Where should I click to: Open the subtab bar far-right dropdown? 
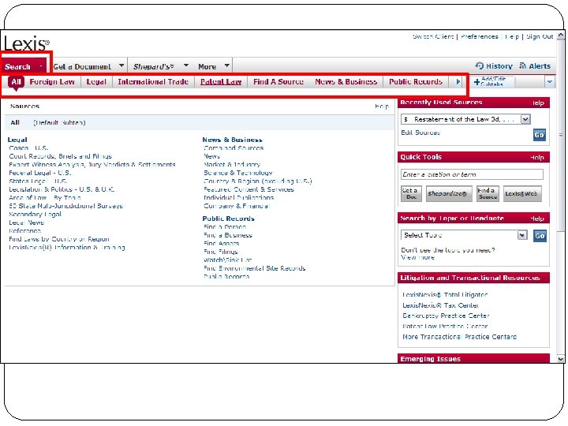click(550, 82)
